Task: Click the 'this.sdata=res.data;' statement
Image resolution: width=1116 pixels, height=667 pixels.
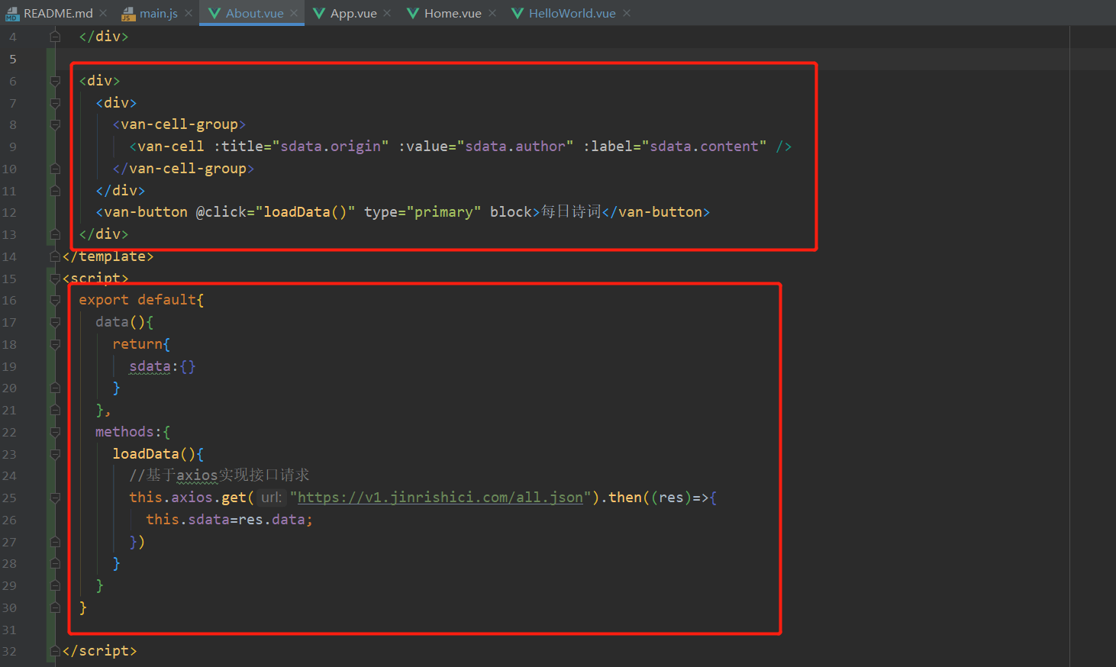Action: click(x=229, y=520)
